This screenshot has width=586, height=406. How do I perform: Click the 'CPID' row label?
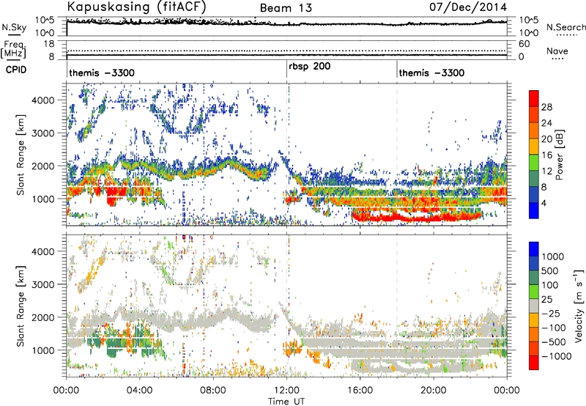16,70
